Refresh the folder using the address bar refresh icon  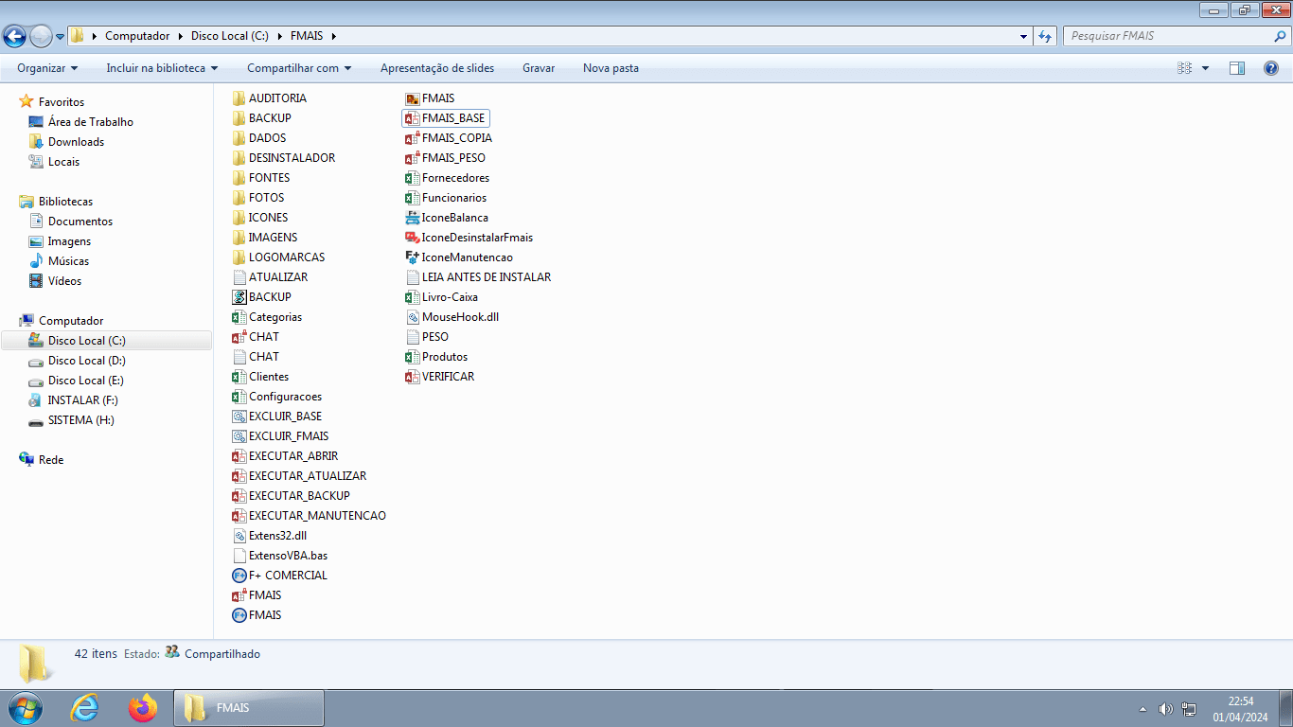[1045, 36]
